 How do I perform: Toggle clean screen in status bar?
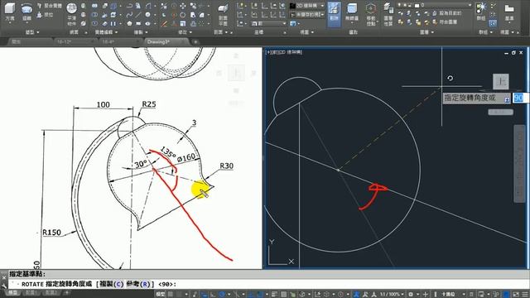[x=515, y=295]
